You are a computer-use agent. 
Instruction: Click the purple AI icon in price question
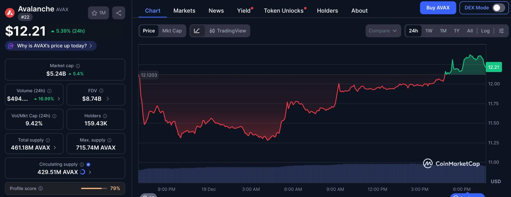click(x=11, y=46)
